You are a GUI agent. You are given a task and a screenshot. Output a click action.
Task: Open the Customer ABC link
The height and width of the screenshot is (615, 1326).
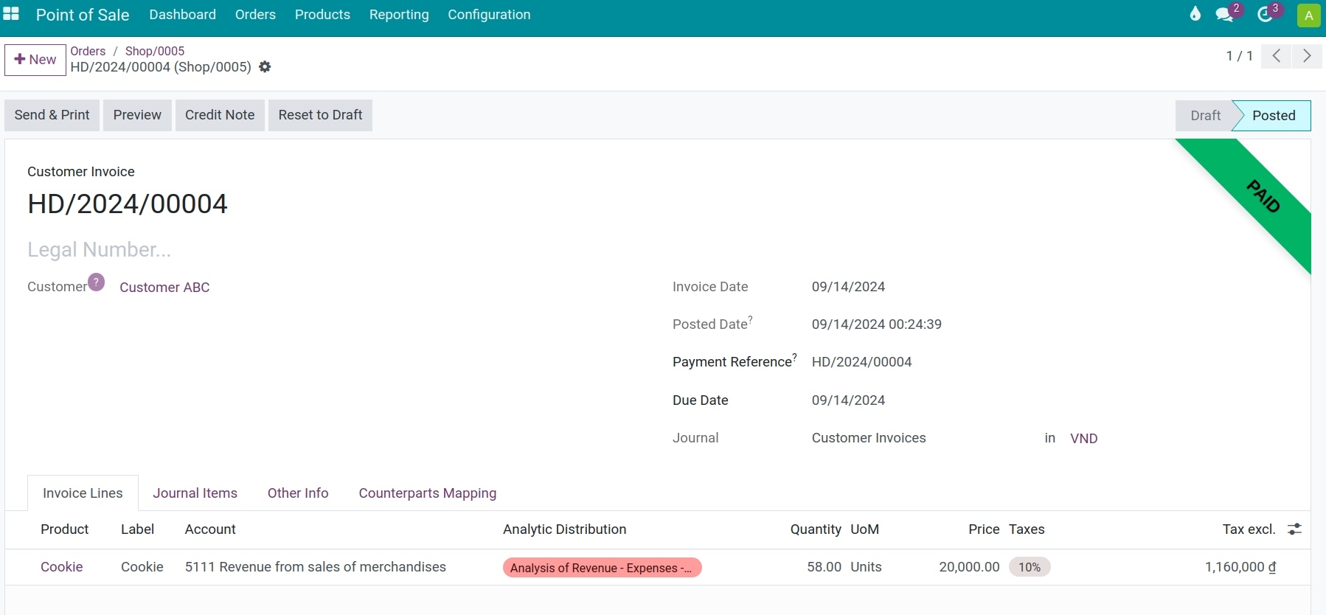[164, 288]
